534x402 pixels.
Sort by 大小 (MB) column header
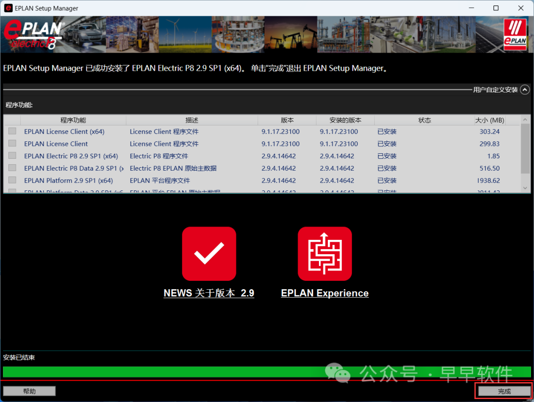coord(489,120)
